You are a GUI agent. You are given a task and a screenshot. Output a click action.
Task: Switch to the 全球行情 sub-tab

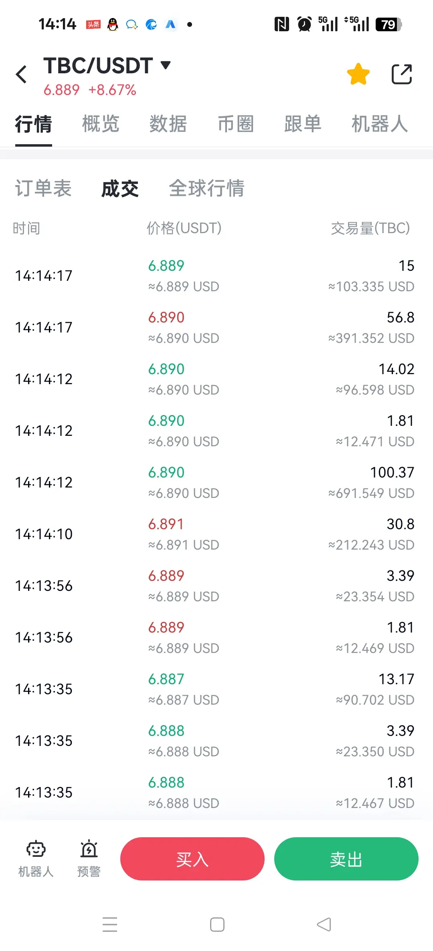coord(207,188)
